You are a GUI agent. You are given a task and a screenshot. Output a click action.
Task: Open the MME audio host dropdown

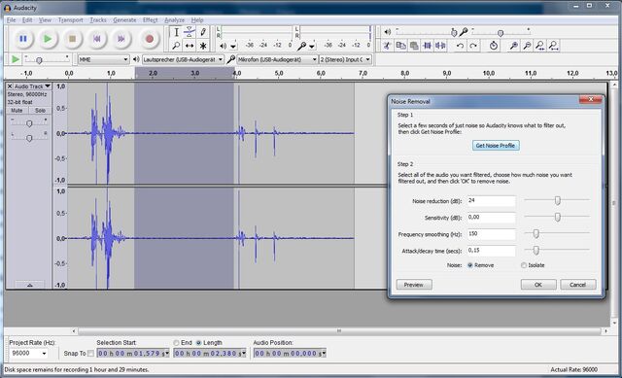pos(104,59)
